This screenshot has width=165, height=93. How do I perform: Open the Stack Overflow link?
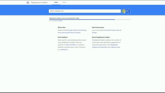[71, 45]
